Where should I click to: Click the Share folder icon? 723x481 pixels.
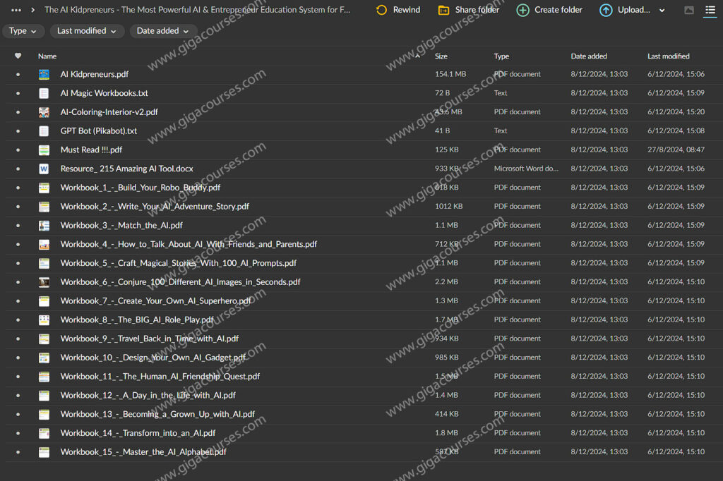coord(443,10)
